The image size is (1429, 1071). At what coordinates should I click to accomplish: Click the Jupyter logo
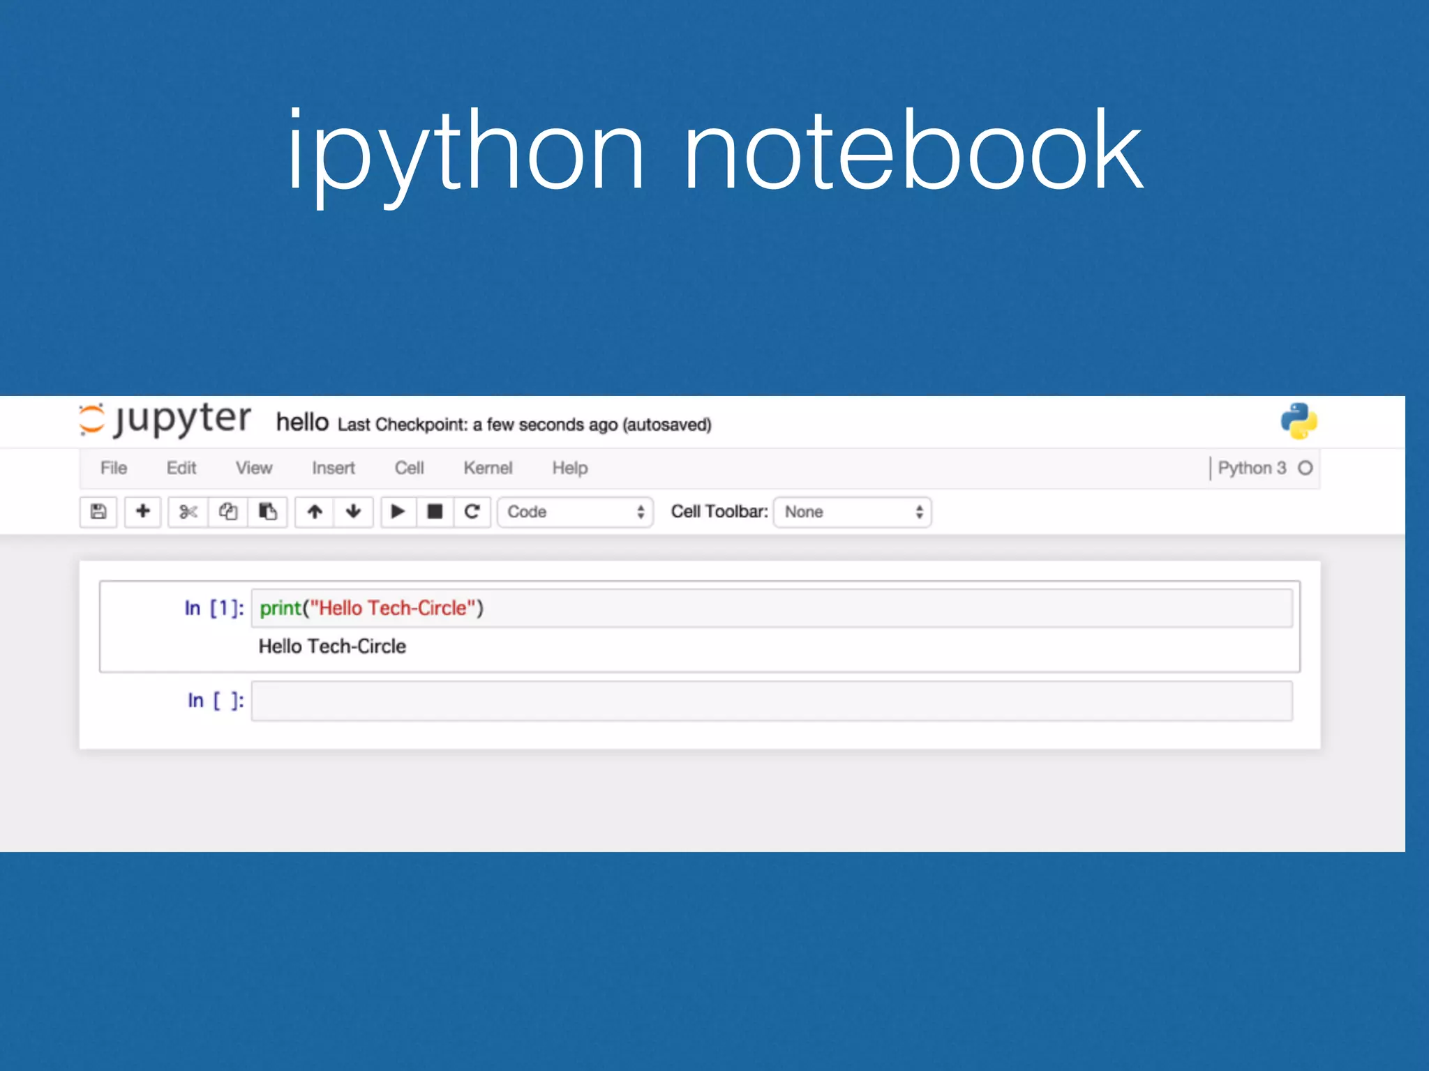(165, 420)
